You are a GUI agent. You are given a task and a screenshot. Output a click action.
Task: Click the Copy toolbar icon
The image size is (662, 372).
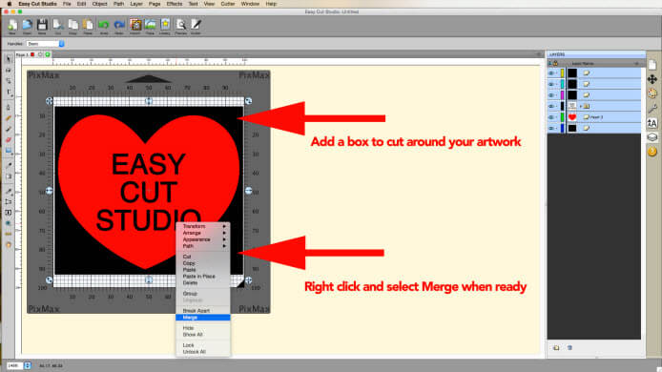pyautogui.click(x=72, y=26)
